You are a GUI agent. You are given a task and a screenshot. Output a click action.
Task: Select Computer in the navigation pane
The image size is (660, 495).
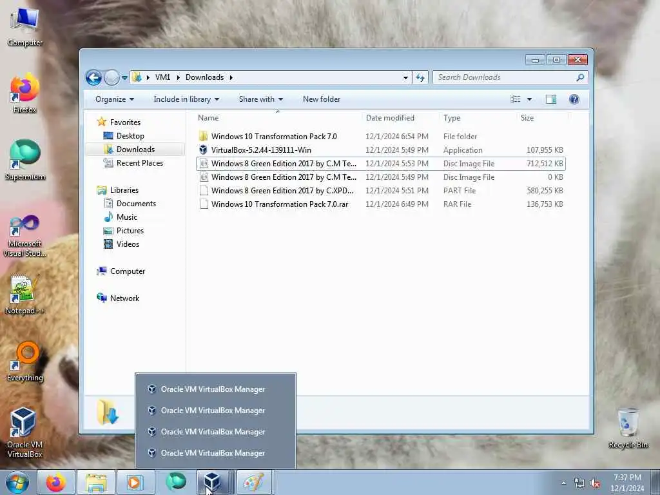(x=128, y=271)
